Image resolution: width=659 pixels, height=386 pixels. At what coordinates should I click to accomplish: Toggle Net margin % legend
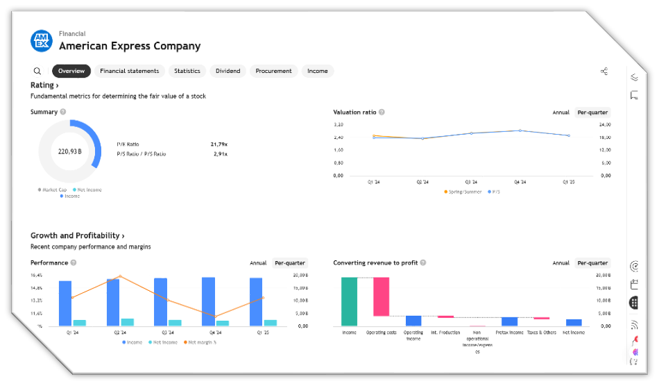pyautogui.click(x=200, y=343)
